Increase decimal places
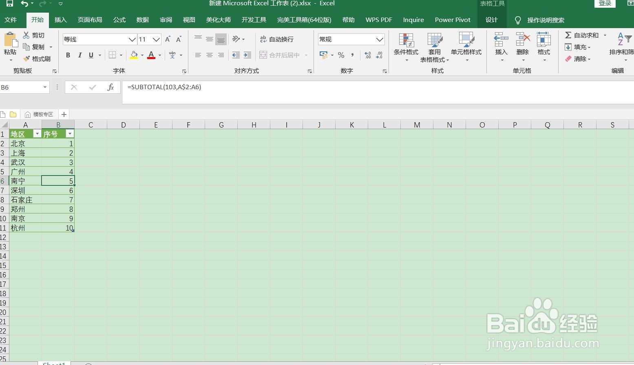Viewport: 634px width, 365px height. [368, 55]
